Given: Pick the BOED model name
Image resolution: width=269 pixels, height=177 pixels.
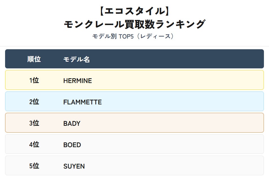Looking at the screenshot, I should click(72, 145).
